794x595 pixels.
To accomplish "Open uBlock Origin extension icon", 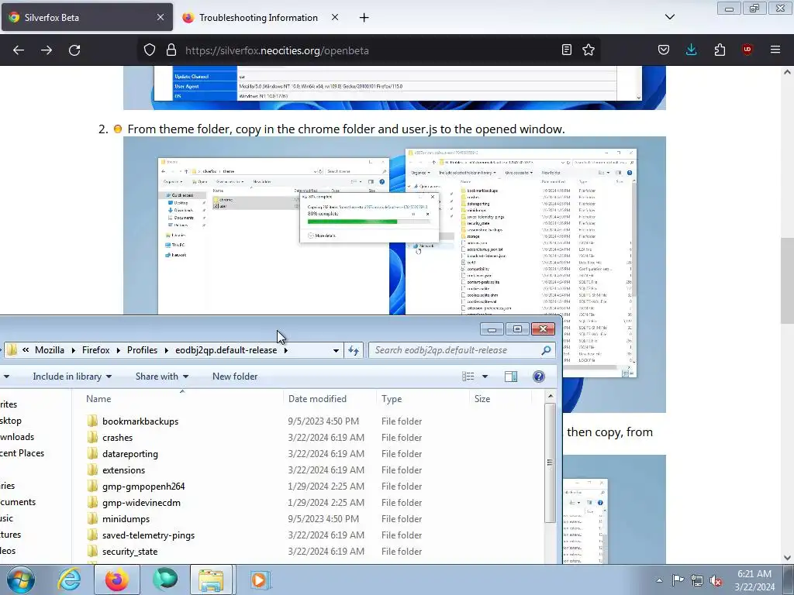I will (747, 50).
